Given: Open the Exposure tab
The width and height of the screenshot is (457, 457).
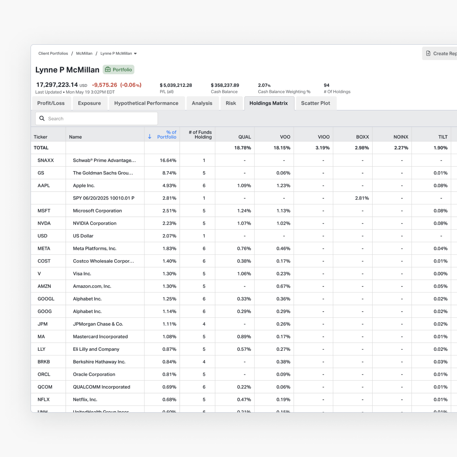Looking at the screenshot, I should click(x=89, y=103).
